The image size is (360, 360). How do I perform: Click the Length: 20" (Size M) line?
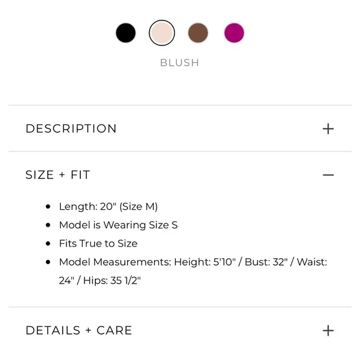109,207
